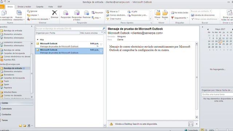
Task: Open the 'Enviar y recibir' tab
Action: point(24,7)
